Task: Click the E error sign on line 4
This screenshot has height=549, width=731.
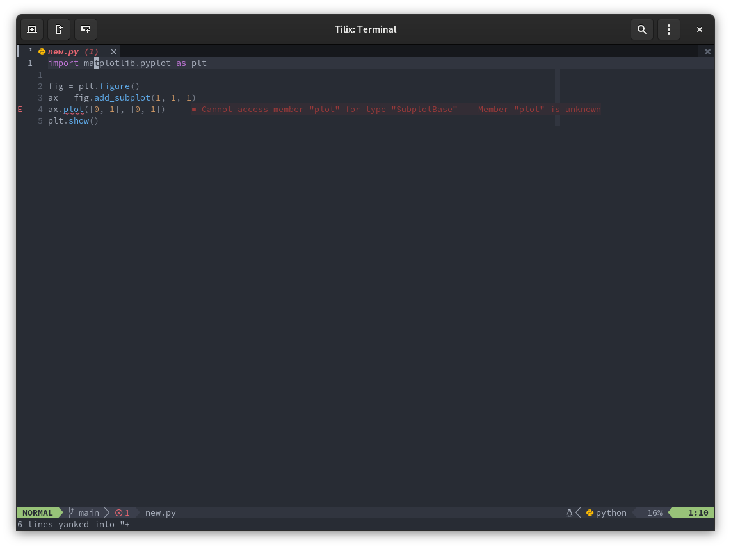Action: (x=19, y=109)
